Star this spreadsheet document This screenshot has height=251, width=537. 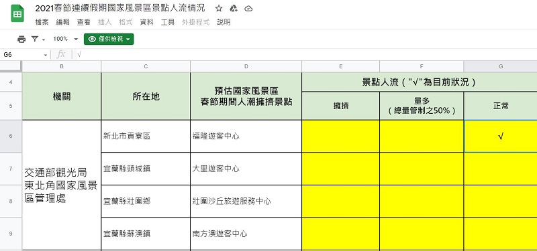[219, 9]
